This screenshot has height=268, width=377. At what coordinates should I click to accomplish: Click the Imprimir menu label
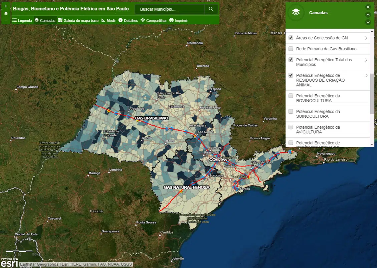coord(181,21)
